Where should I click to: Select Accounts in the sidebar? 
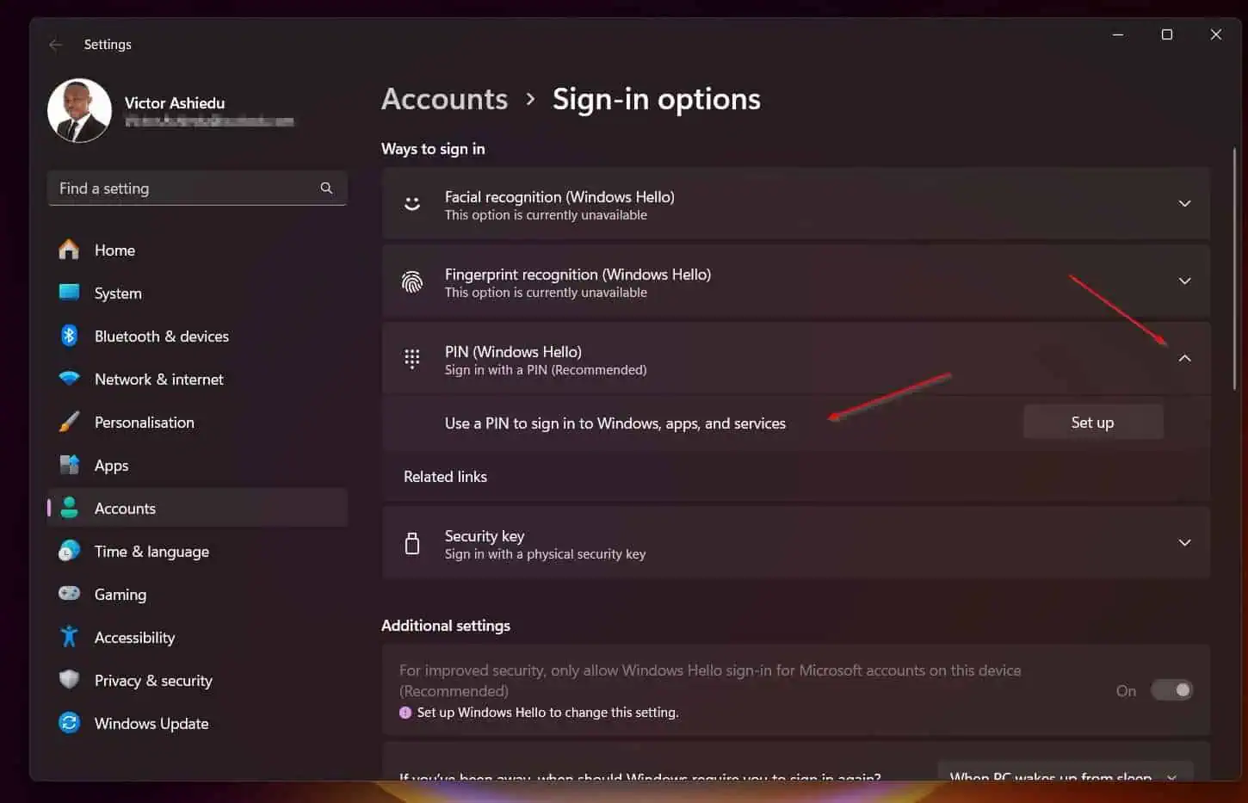tap(197, 508)
